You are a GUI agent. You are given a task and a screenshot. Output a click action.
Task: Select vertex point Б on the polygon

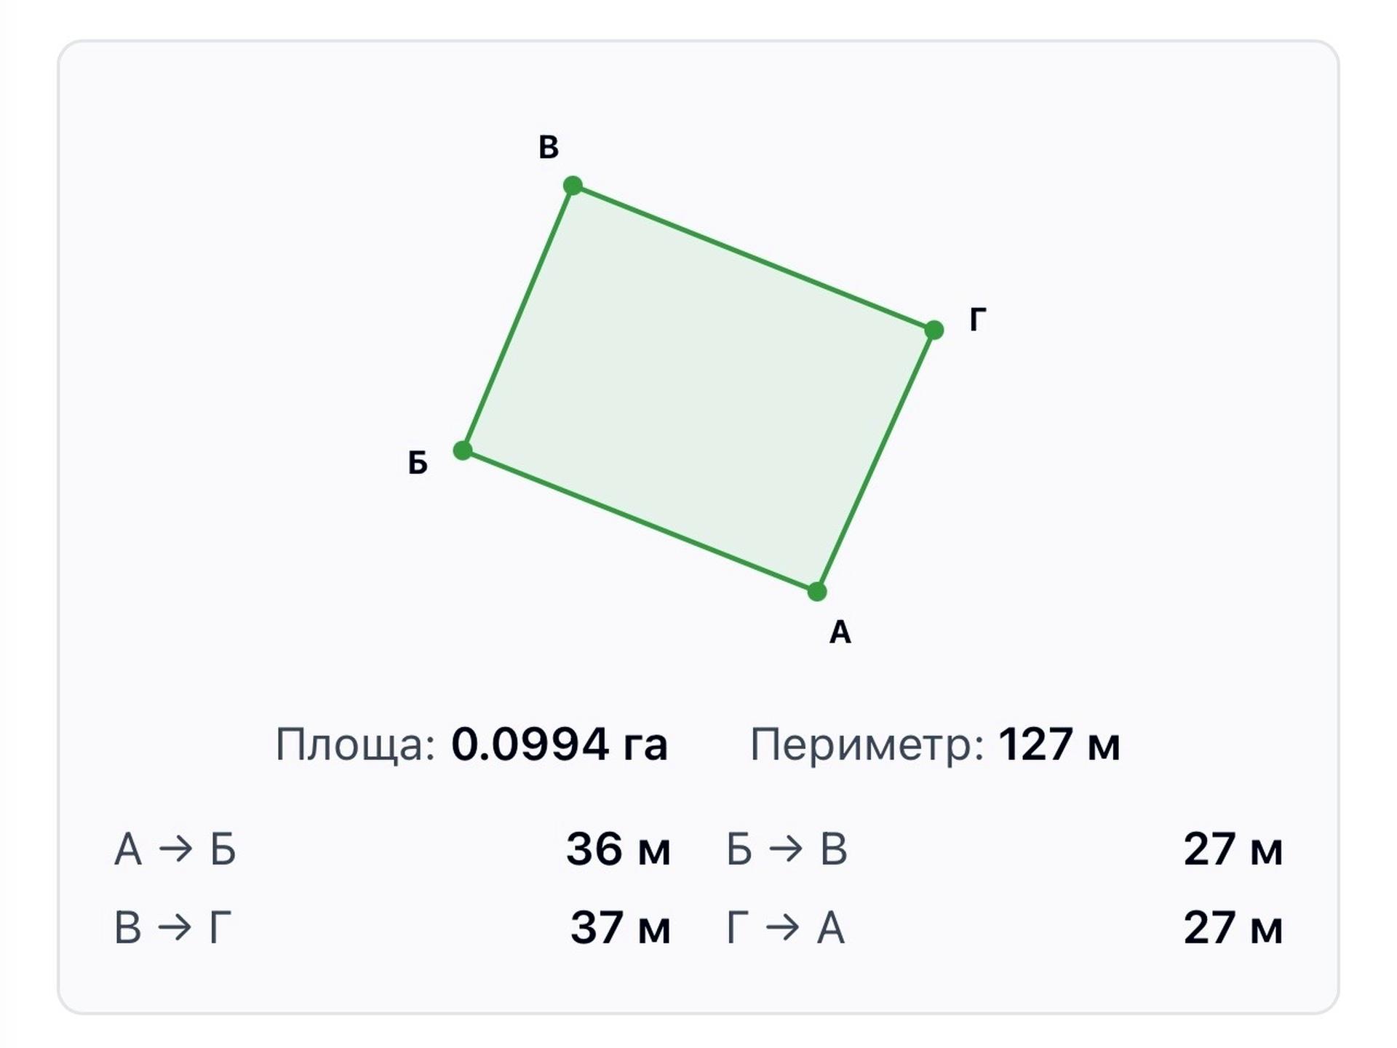[x=463, y=450]
